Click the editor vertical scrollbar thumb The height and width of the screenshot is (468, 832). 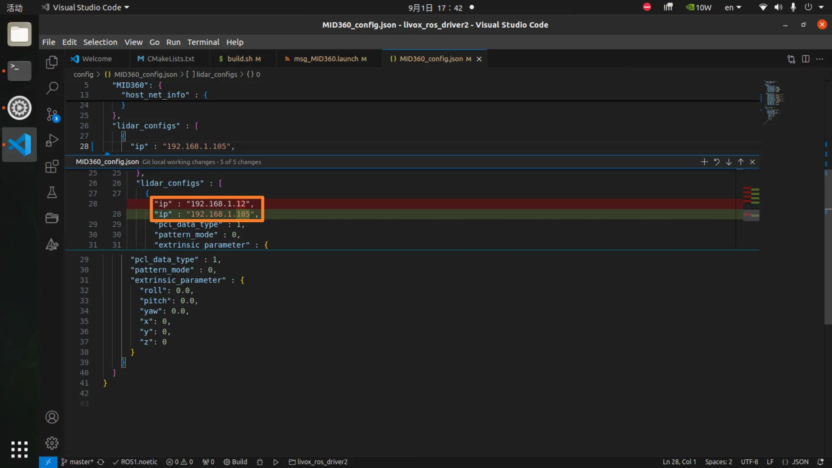pyautogui.click(x=828, y=247)
